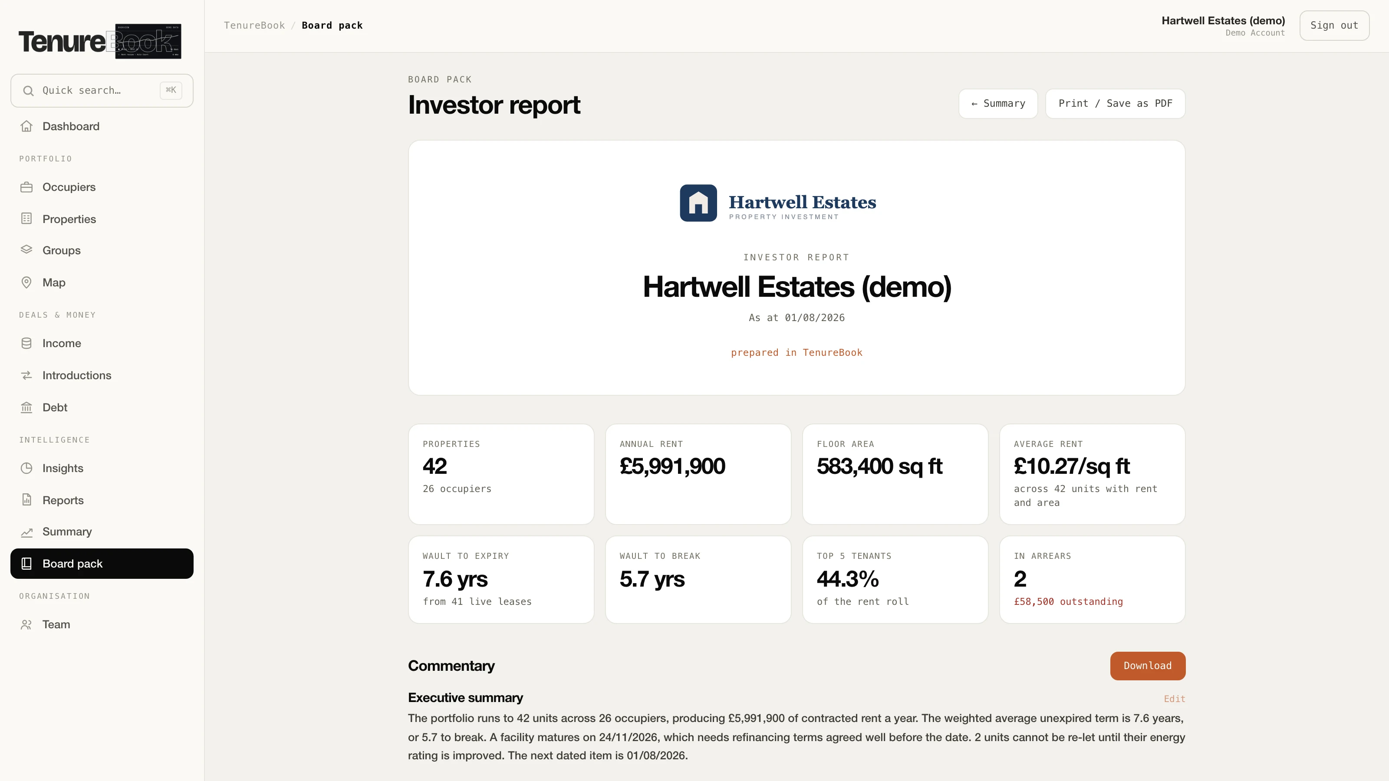The image size is (1389, 781).
Task: Open the Team page
Action: [x=102, y=625]
